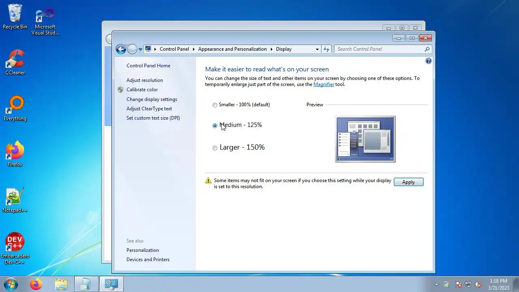The image size is (519, 292).
Task: Open Adjust resolution link
Action: (145, 80)
